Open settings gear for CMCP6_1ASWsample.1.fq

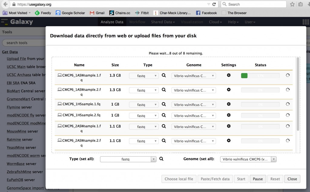pos(229,75)
